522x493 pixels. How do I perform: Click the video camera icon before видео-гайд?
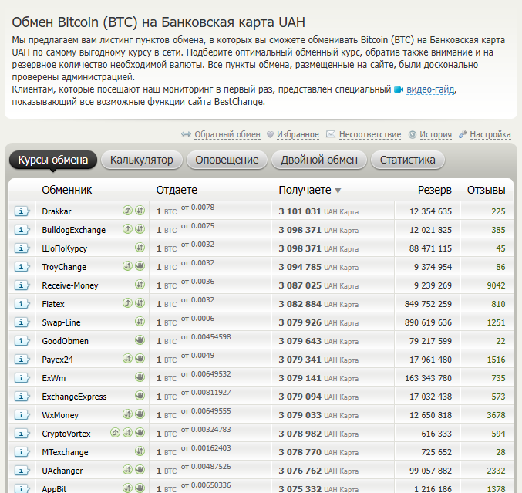(x=399, y=89)
